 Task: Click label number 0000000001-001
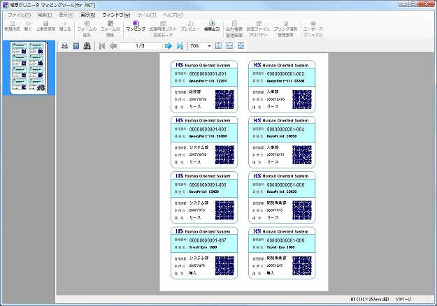tap(208, 74)
